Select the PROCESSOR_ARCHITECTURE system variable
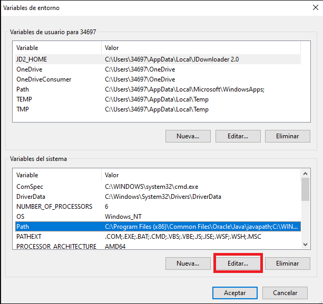The image size is (323, 304). [158, 246]
